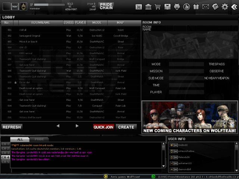Go to next room list page
The height and width of the screenshot is (179, 239).
click(77, 126)
